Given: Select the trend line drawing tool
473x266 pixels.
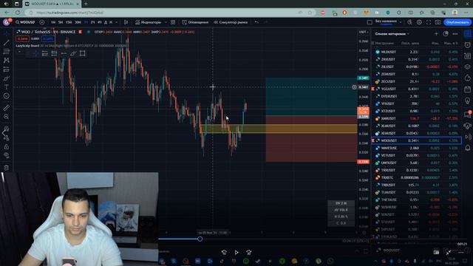Looking at the screenshot, I should coord(7,43).
